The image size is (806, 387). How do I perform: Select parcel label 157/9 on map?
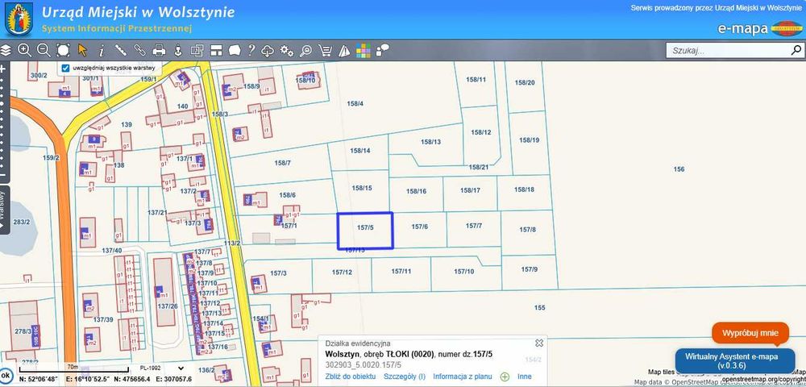[529, 269]
